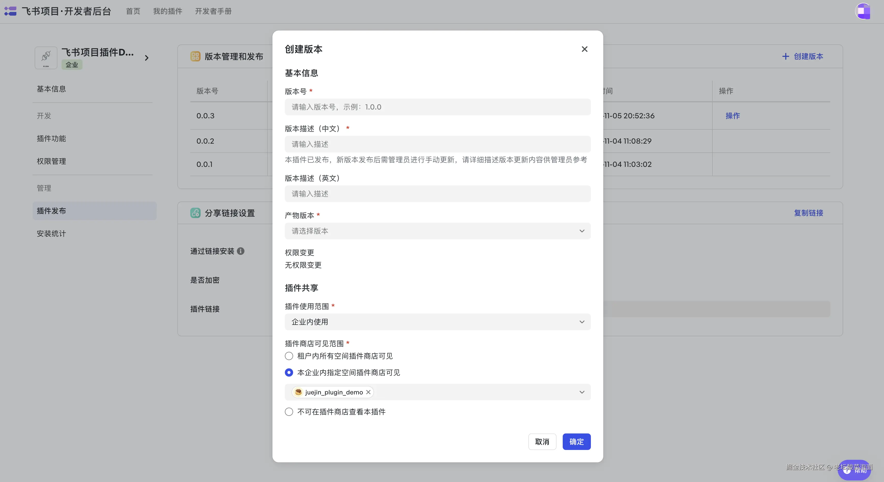
Task: Select 租户内所有空间插件商店可见 radio option
Action: pos(289,356)
